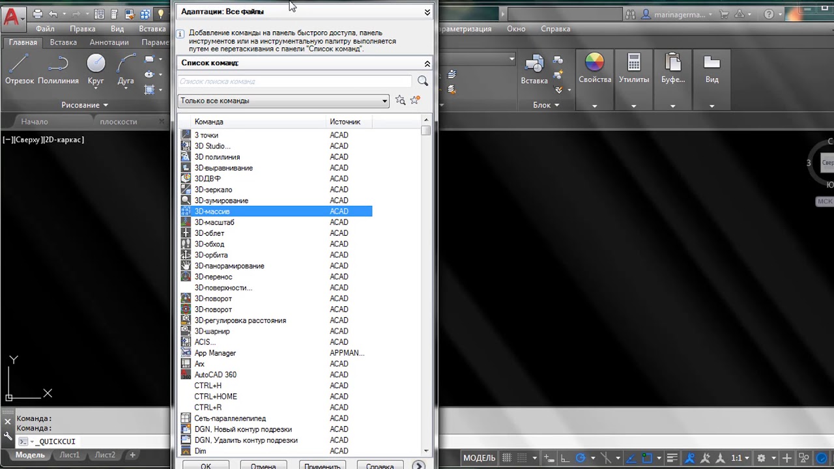Image resolution: width=834 pixels, height=469 pixels.
Task: Click the hatch tool icon in Рисование panel
Action: pyautogui.click(x=149, y=89)
